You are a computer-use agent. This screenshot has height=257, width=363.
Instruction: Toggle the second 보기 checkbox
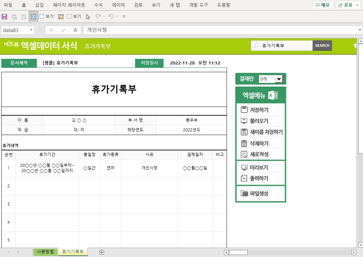click(69, 16)
